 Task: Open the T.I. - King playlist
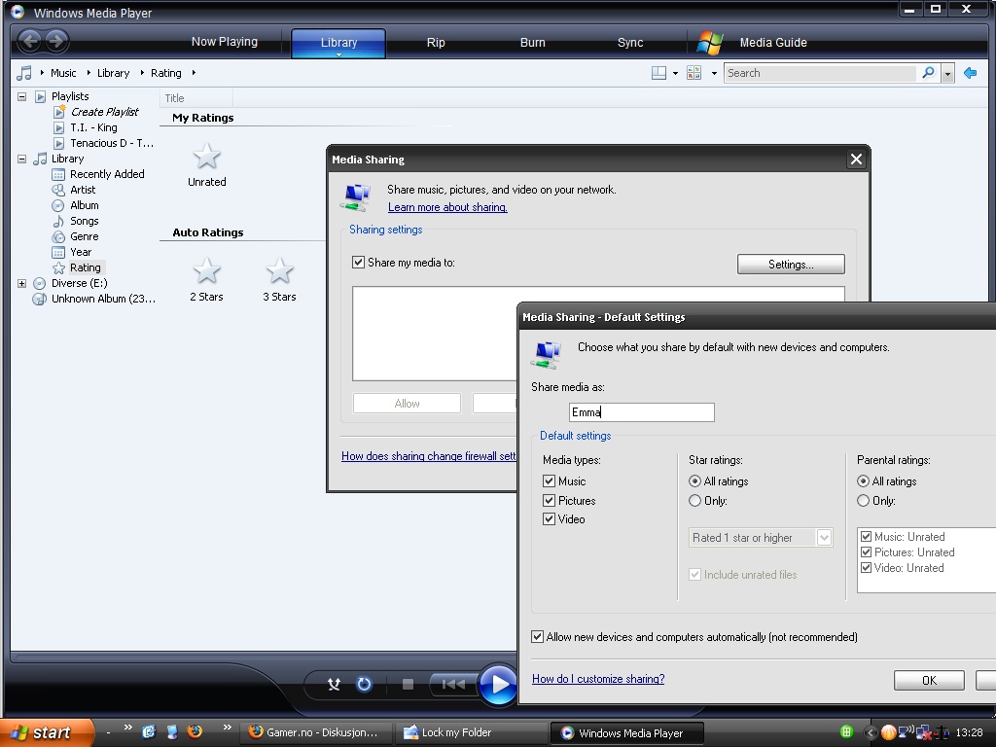(93, 127)
